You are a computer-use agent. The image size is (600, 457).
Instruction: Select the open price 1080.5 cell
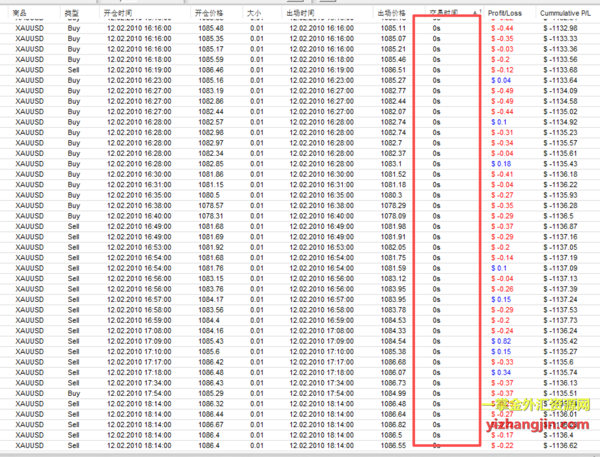209,195
